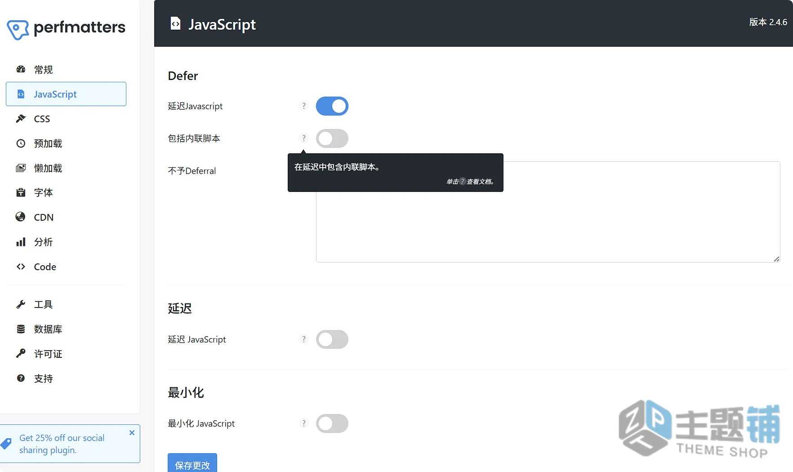The height and width of the screenshot is (472, 793).
Task: Click the help icon beside 延迟 JavaScript
Action: click(x=304, y=339)
